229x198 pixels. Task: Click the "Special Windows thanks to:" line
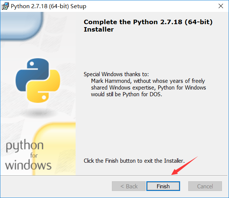(x=116, y=74)
